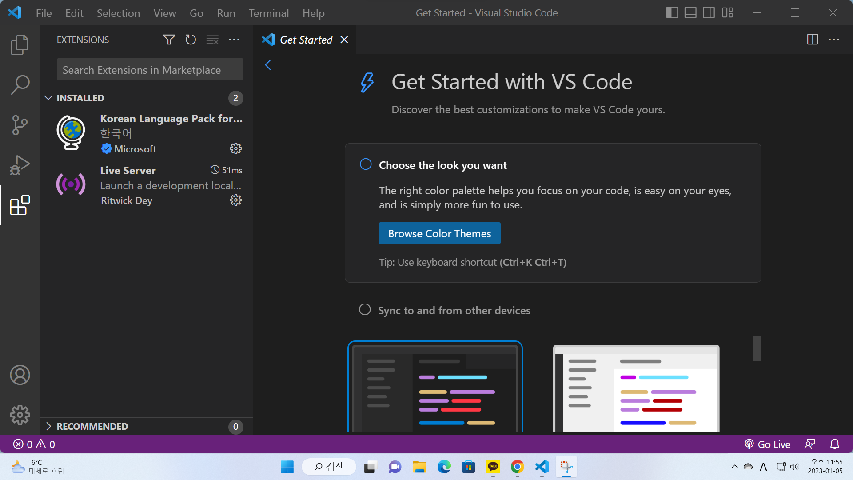
Task: Open the weather widget on taskbar
Action: [37, 467]
